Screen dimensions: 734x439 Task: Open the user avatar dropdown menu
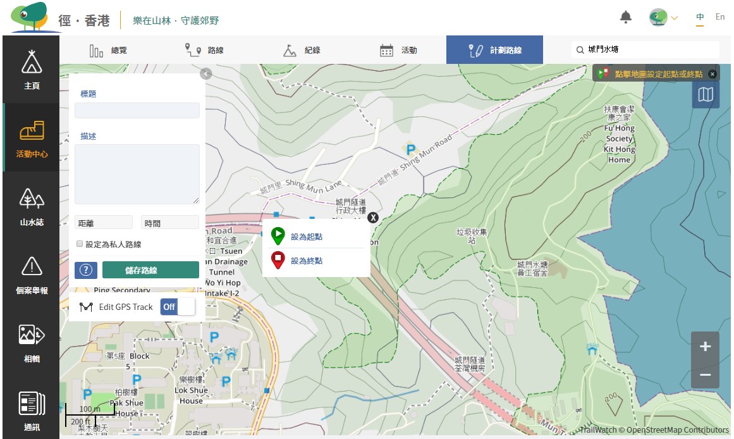663,18
